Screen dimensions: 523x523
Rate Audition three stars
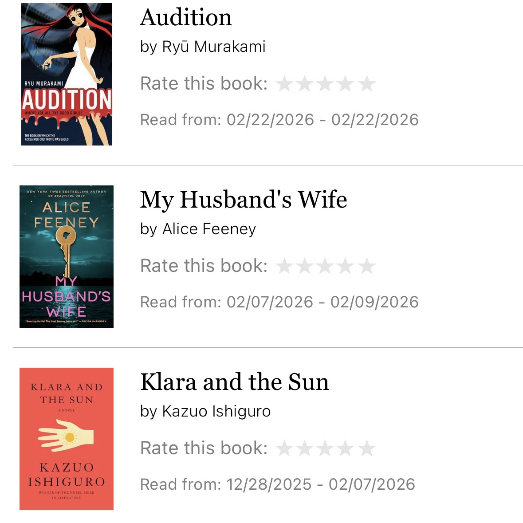tap(325, 84)
